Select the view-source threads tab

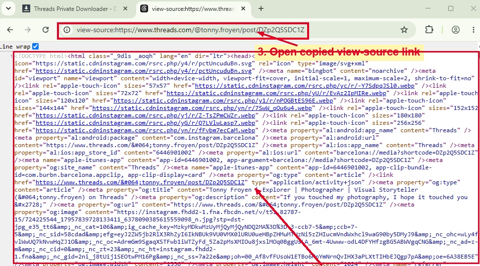(194, 8)
